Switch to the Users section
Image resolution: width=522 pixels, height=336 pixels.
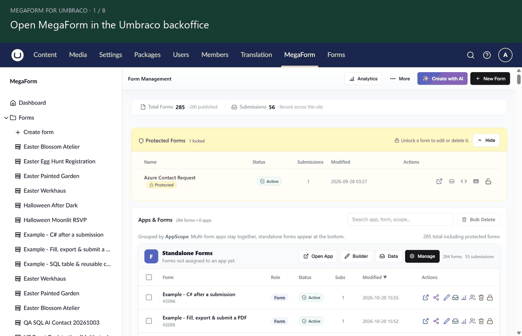pyautogui.click(x=181, y=55)
